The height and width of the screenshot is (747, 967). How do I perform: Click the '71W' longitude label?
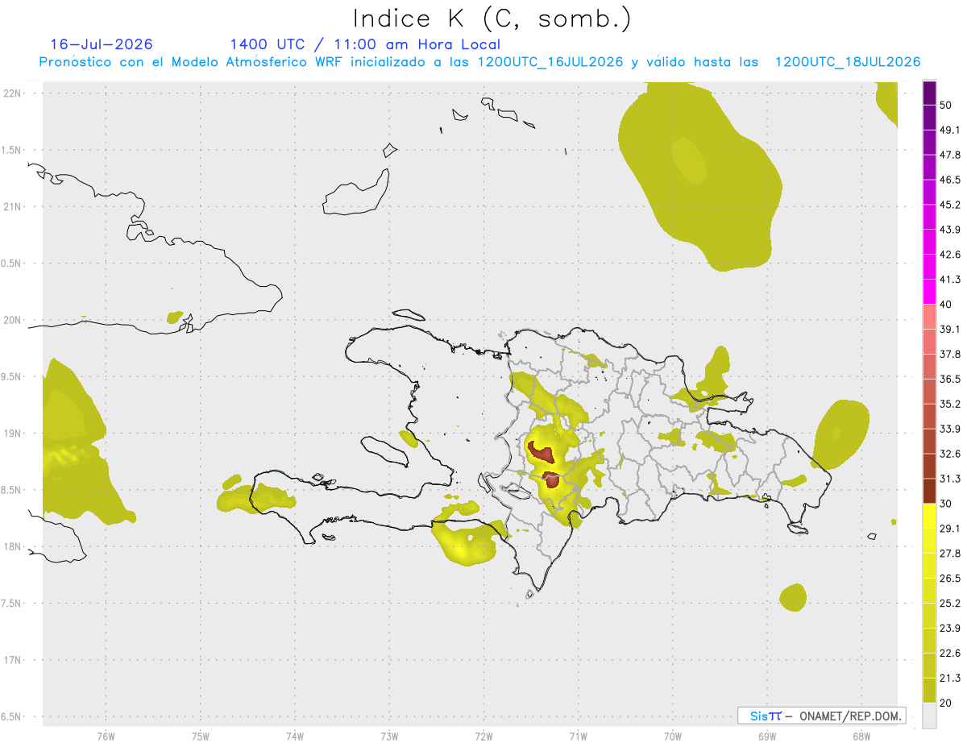(x=578, y=736)
